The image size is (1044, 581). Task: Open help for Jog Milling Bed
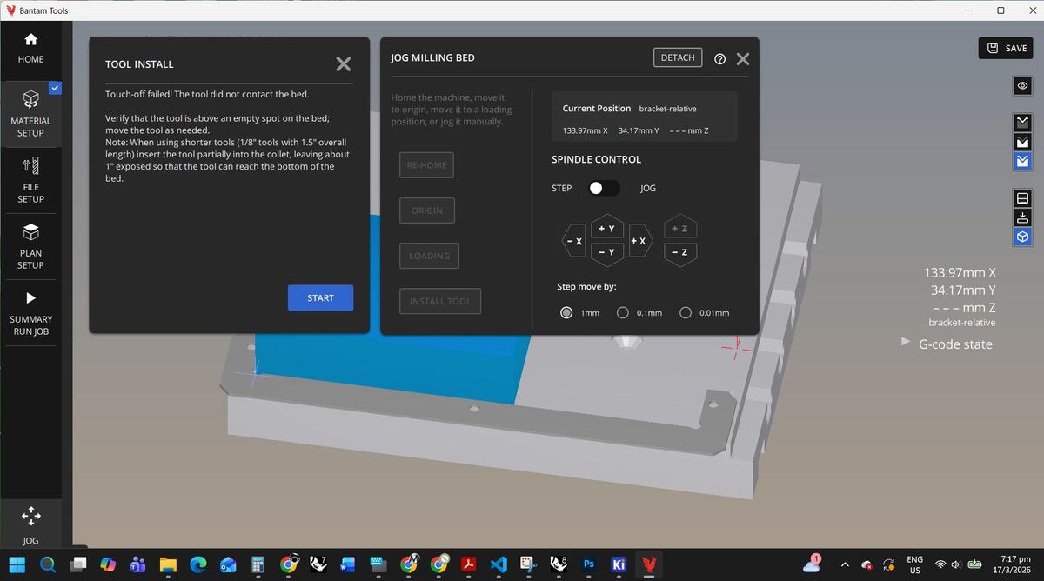[719, 59]
